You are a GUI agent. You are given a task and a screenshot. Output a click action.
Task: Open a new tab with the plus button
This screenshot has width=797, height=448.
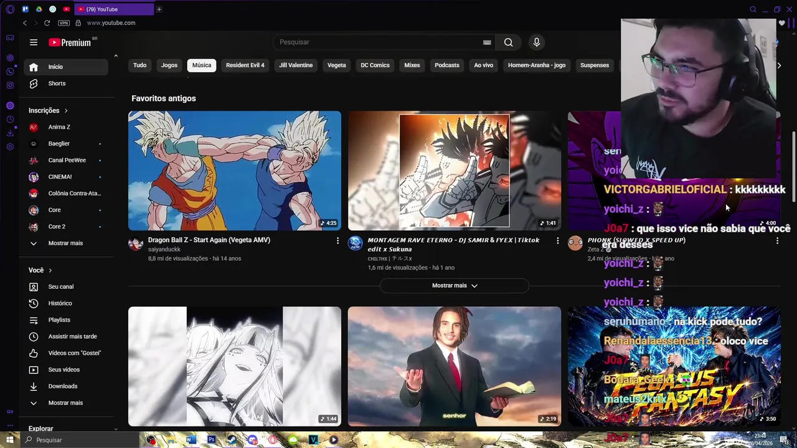tap(159, 9)
